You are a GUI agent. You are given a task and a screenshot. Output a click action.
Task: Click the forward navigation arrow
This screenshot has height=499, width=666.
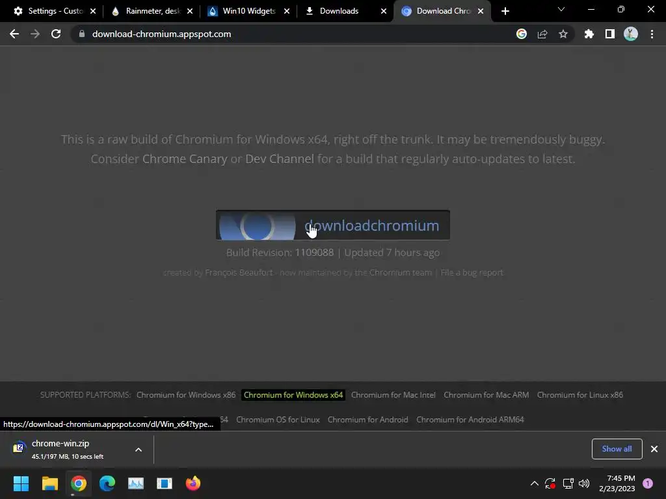(x=35, y=34)
